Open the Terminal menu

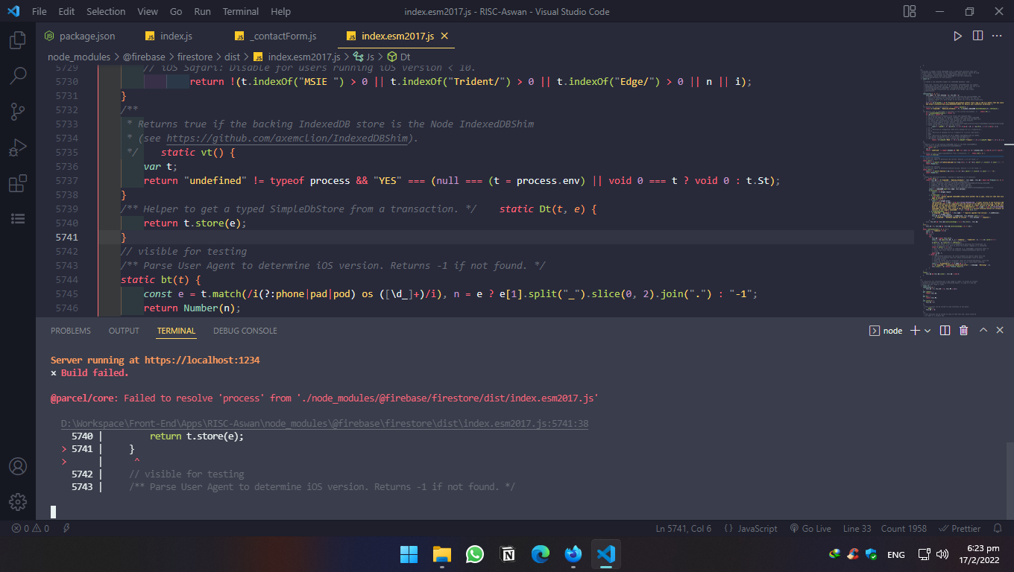click(x=241, y=11)
